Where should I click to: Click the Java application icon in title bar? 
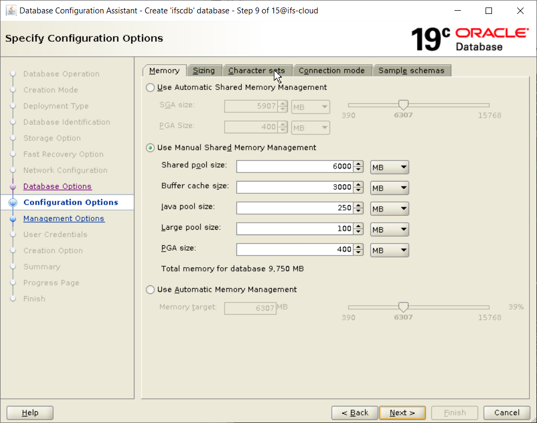click(x=11, y=11)
